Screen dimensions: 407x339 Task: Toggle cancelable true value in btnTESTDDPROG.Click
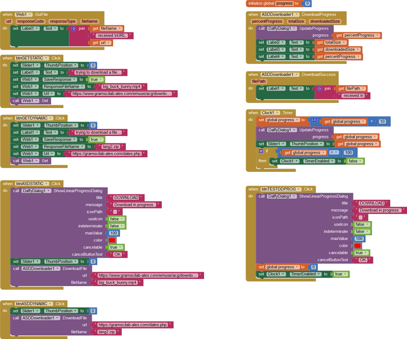pos(362,253)
